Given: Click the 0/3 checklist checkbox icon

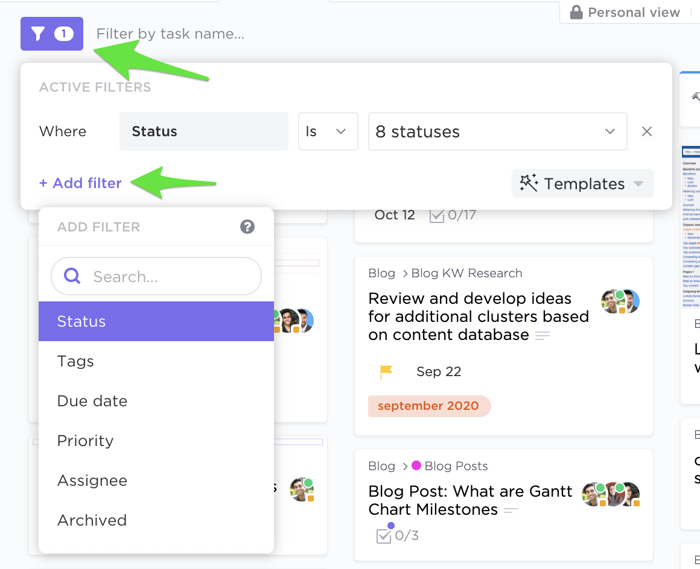Looking at the screenshot, I should tap(383, 536).
